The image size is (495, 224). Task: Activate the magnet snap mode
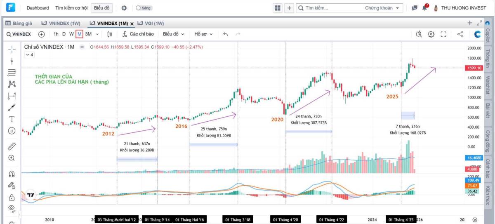(12, 174)
